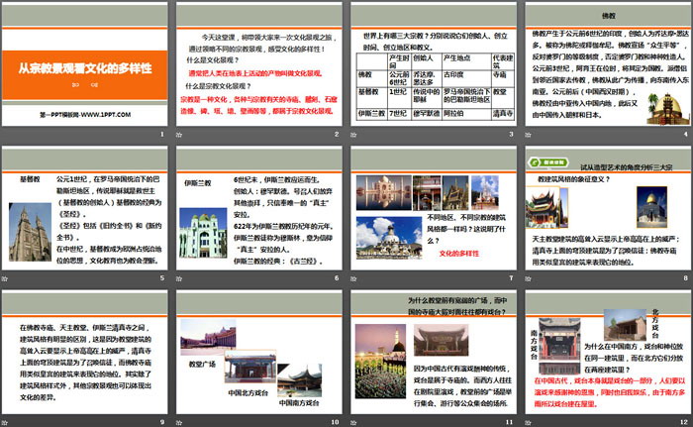
Task: Select slide 3 with the religions table
Action: (x=433, y=63)
